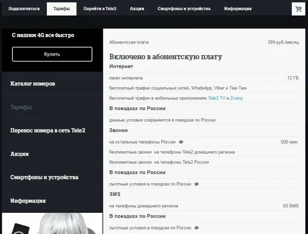The image size is (308, 234).
Task: Click the '399 руб./месяц' price value
Action: [x=283, y=42]
